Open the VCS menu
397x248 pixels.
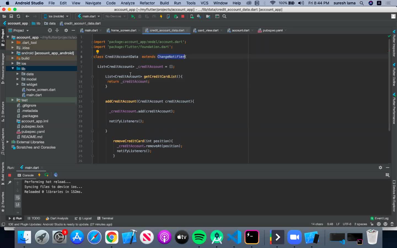pyautogui.click(x=204, y=3)
